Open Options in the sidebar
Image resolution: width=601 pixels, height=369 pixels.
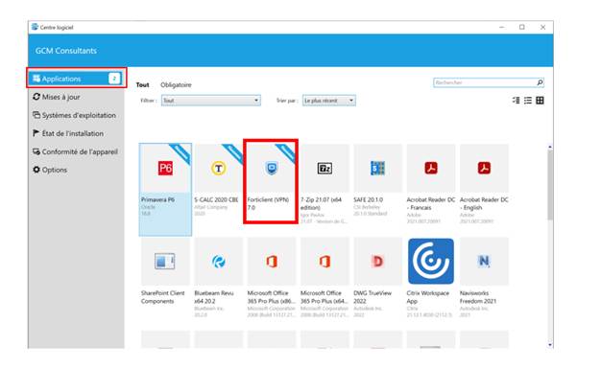coord(76,170)
